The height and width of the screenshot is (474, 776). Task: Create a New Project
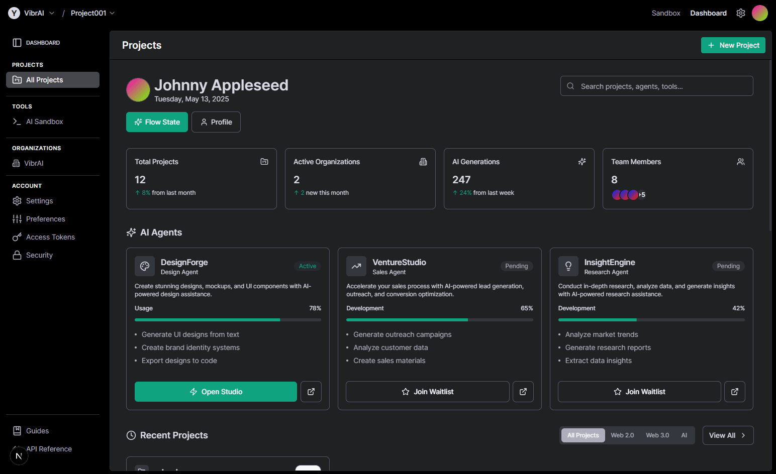pos(733,45)
